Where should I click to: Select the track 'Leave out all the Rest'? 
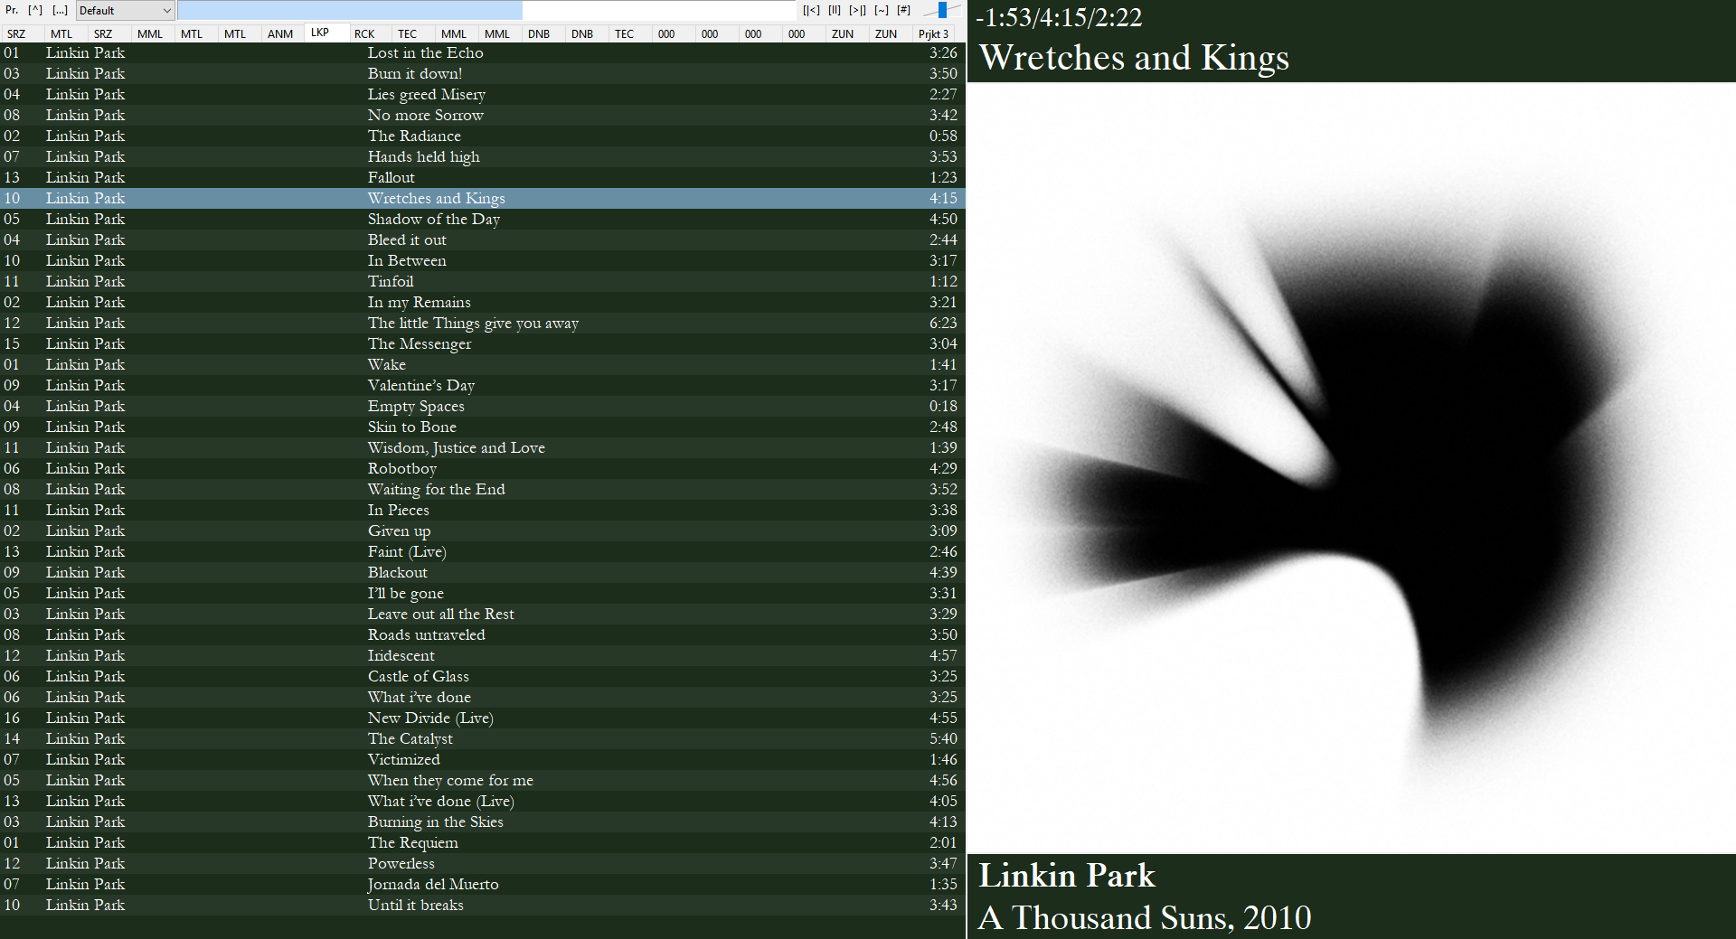pyautogui.click(x=483, y=614)
